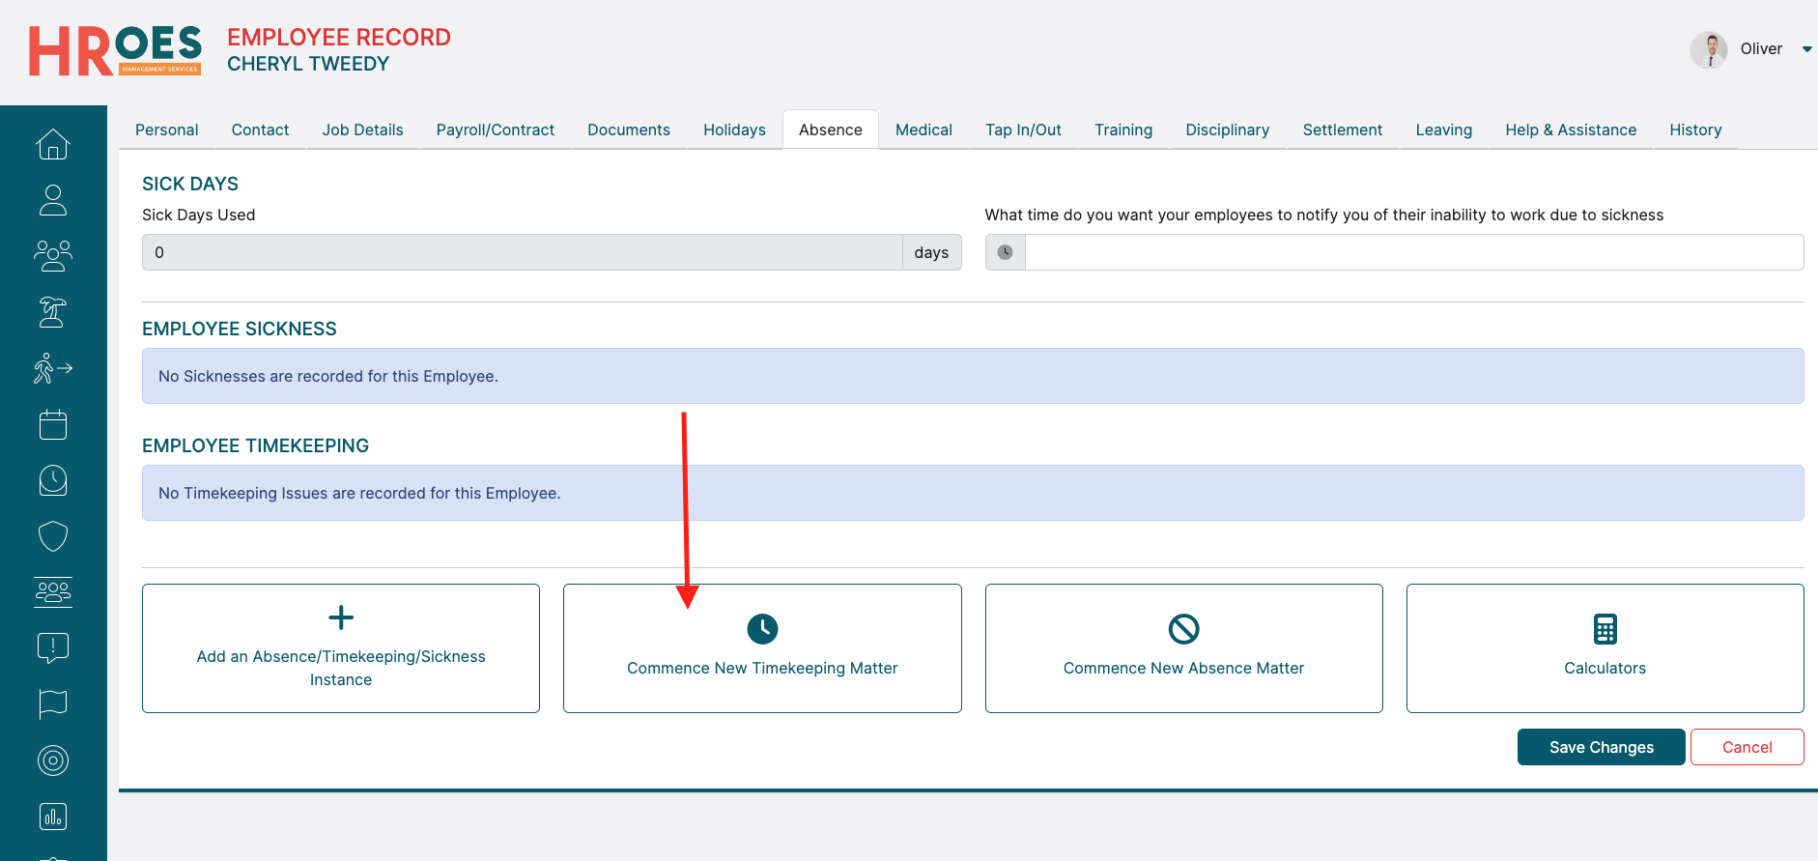The height and width of the screenshot is (861, 1818).
Task: Click the single employee profile sidebar icon
Action: (x=53, y=200)
